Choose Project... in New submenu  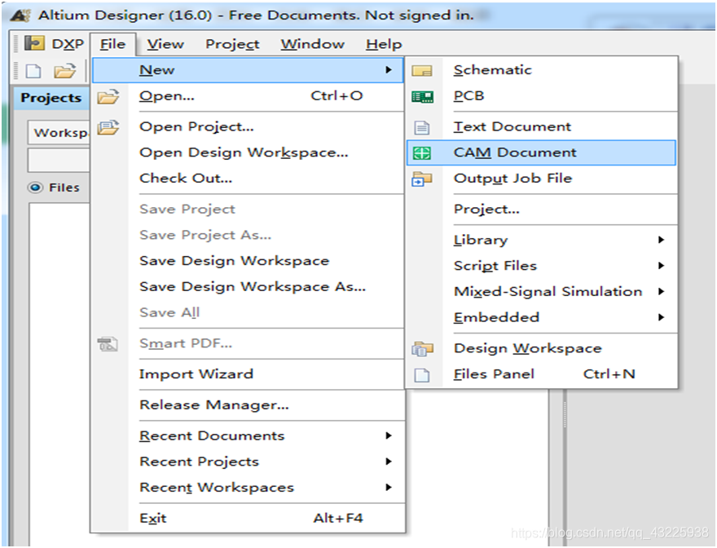click(541, 210)
